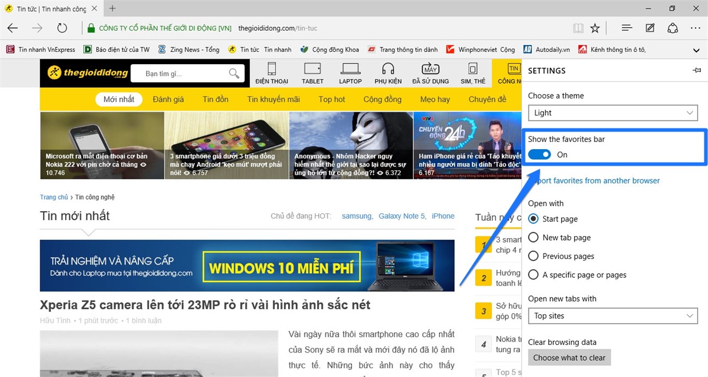
Task: Open Trang thông tin dành favorite
Action: pyautogui.click(x=402, y=50)
